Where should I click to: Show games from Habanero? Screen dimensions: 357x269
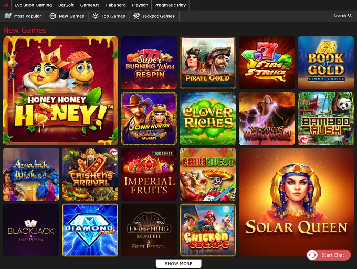pyautogui.click(x=115, y=5)
